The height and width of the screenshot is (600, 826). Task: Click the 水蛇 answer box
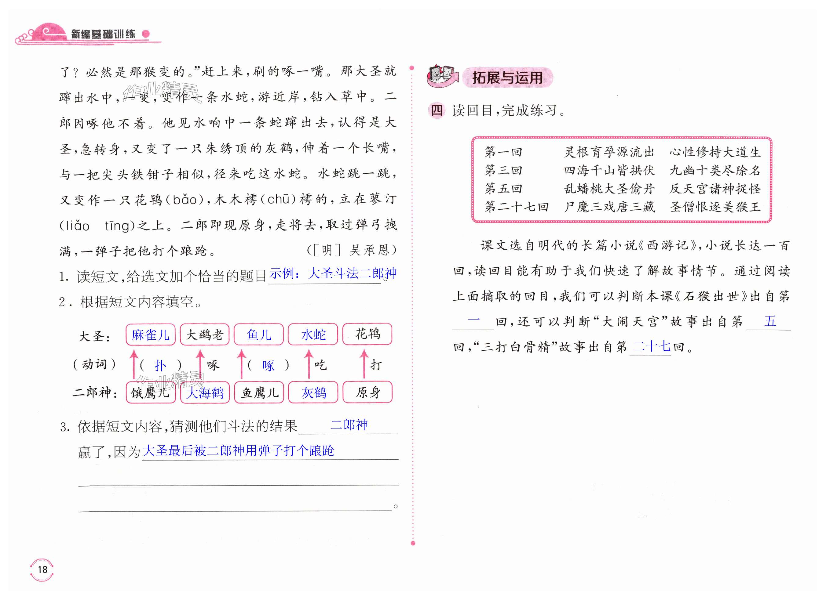pyautogui.click(x=313, y=334)
